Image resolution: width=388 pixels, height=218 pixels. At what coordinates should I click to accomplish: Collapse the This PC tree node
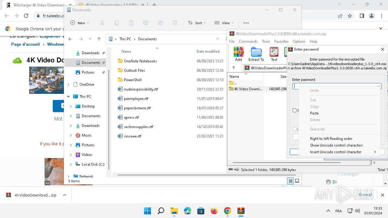click(69, 97)
